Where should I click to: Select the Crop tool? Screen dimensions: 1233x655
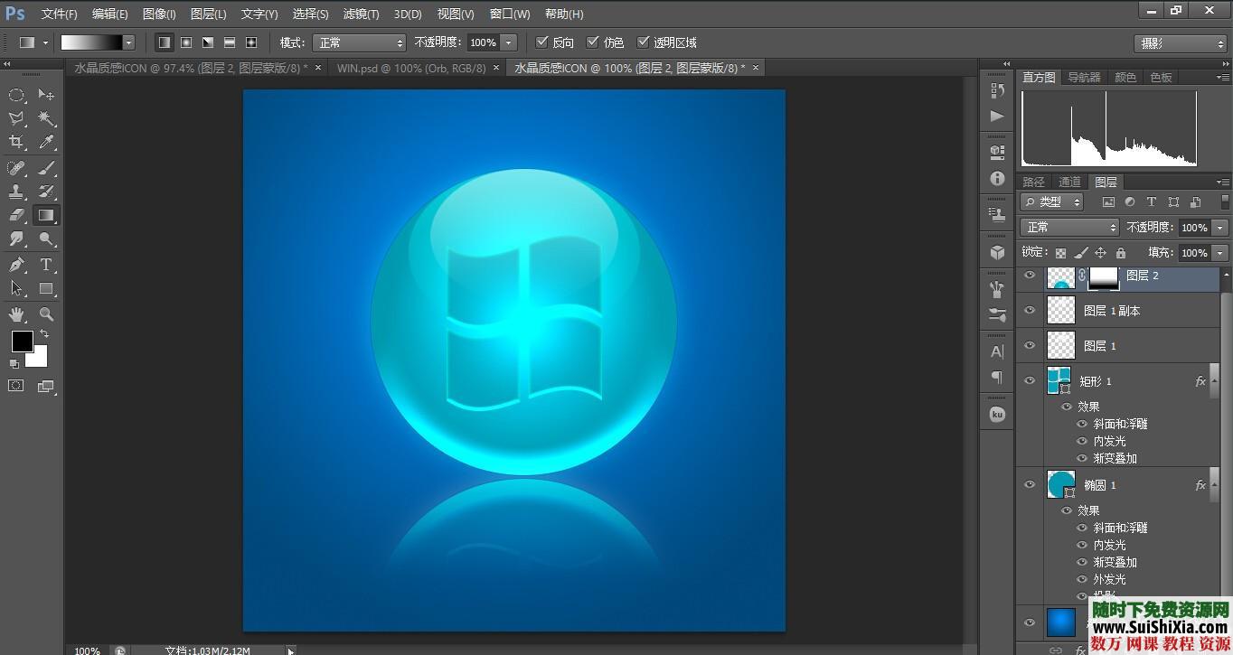[x=16, y=143]
